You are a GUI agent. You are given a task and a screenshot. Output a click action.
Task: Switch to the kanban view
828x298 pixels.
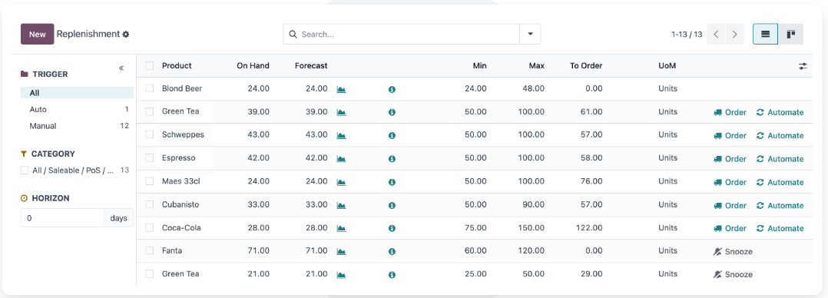791,35
